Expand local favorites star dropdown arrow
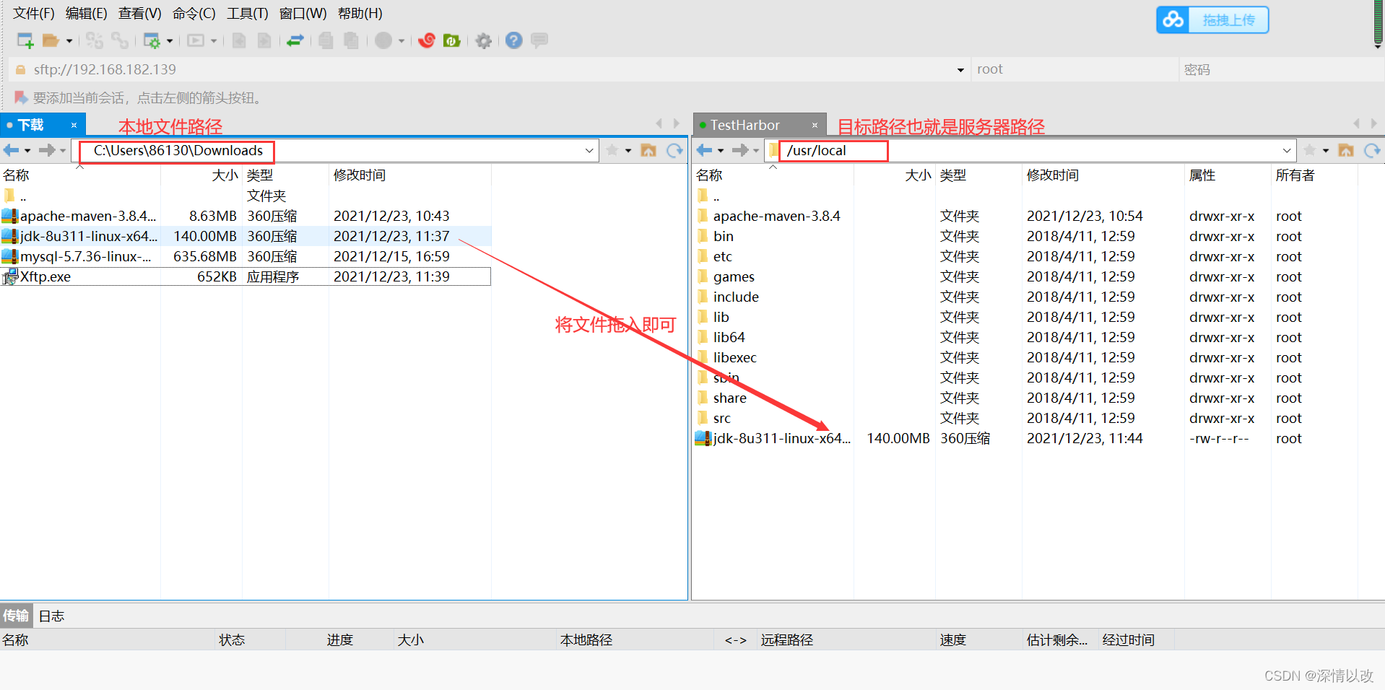This screenshot has height=690, width=1385. 628,151
